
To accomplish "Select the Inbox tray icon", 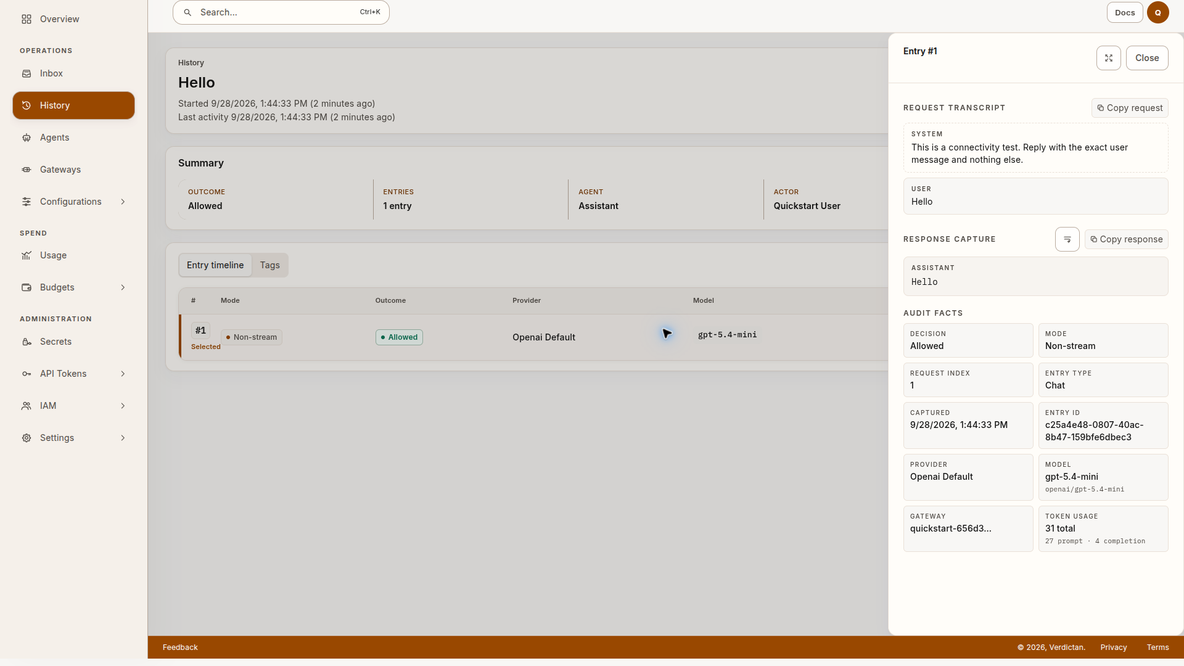I will pos(27,73).
